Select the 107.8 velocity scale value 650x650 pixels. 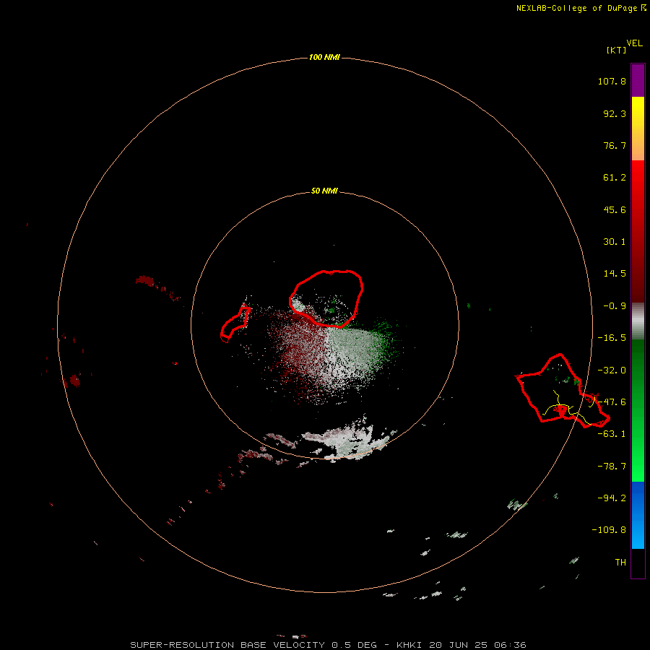pyautogui.click(x=612, y=81)
